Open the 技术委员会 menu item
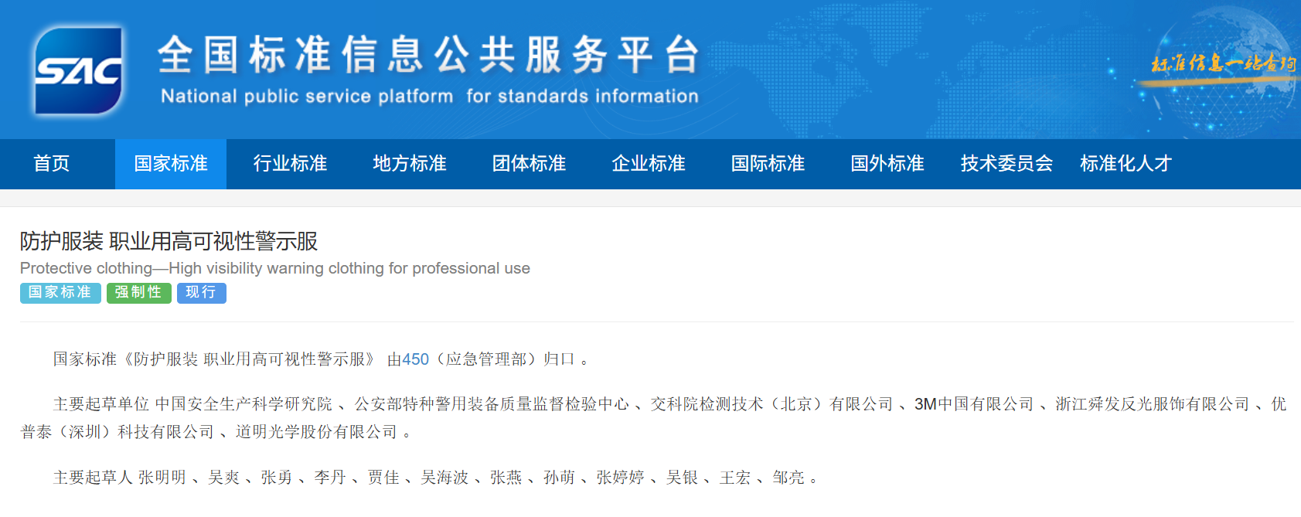 pyautogui.click(x=1006, y=164)
